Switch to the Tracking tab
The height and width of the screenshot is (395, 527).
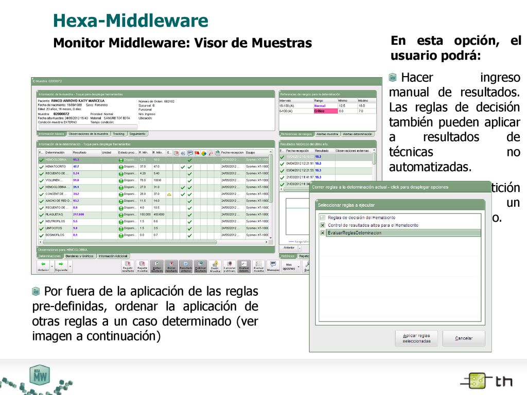tap(118, 134)
